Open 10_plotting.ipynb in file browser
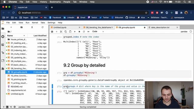Screen dimensions: 194x109 click(27, 79)
